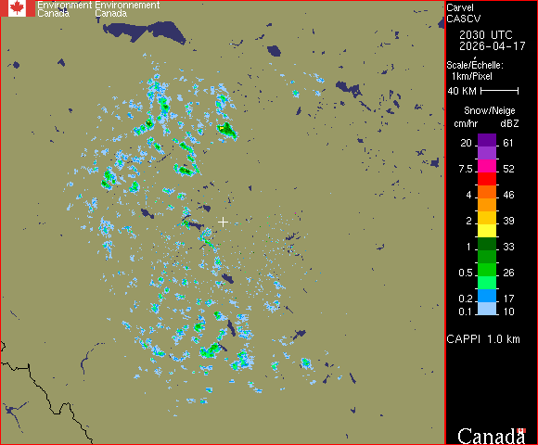The width and height of the screenshot is (538, 445).
Task: Select the yellow 39 dBZ legend swatch
Action: (487, 231)
